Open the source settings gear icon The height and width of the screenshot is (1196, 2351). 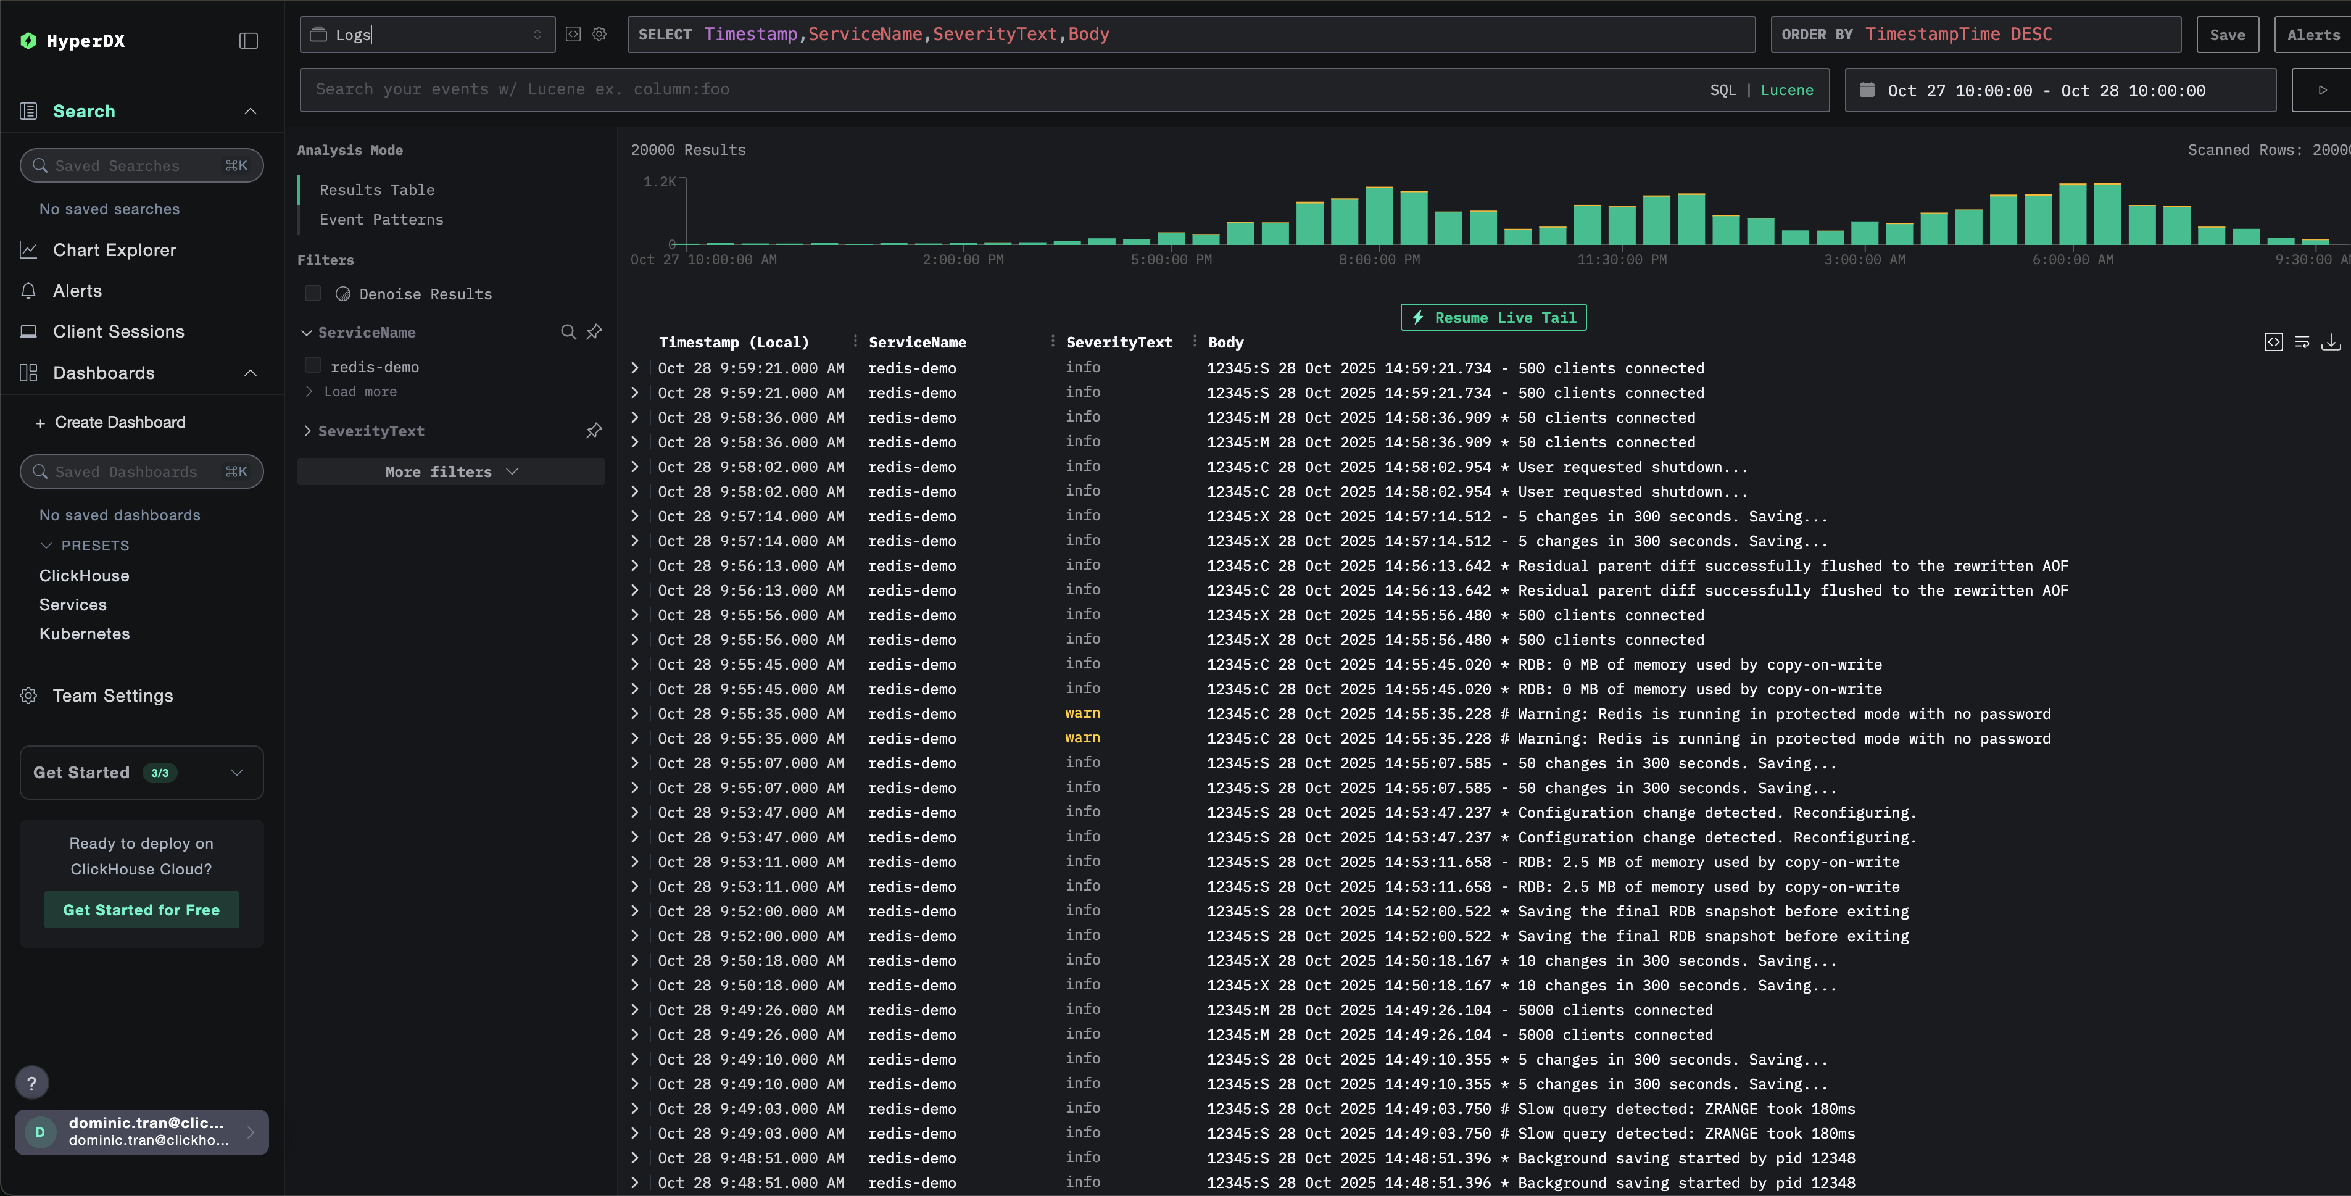[600, 34]
